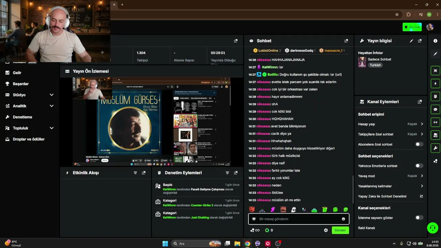Viewport: 441px width, 248px height.
Task: Select the angel halo frog emote
Action: coord(325,209)
